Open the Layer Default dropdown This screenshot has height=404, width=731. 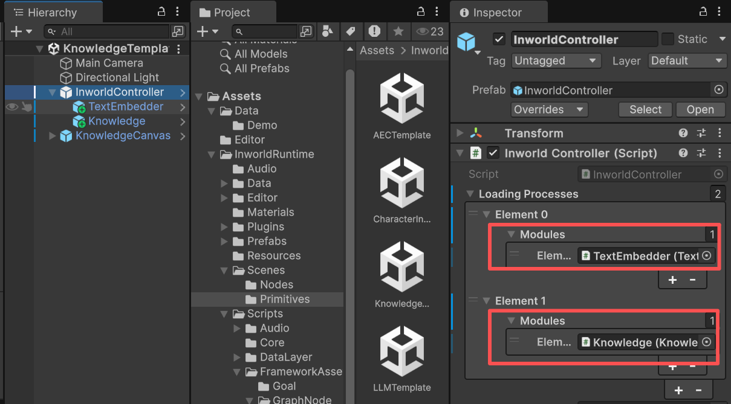[x=687, y=61]
